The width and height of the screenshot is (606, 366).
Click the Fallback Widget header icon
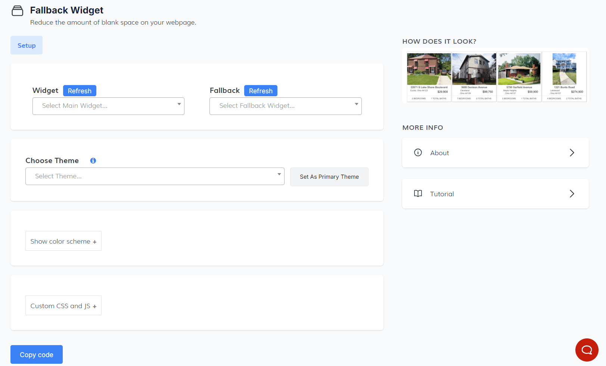coord(17,11)
